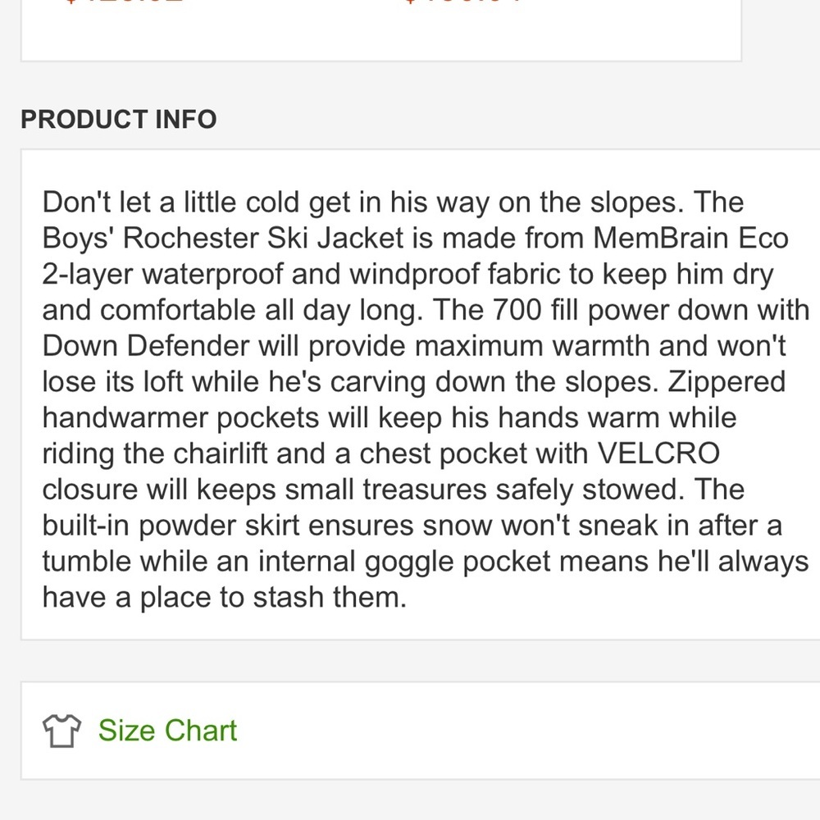
Task: Open the Size Chart link
Action: click(x=167, y=730)
